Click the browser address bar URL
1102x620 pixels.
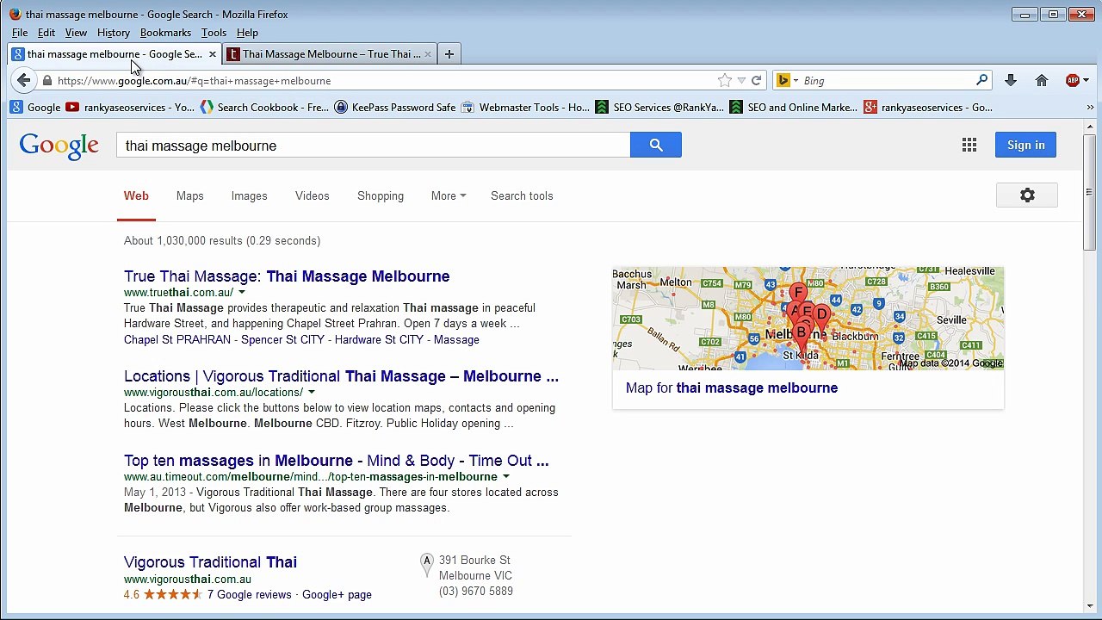195,81
